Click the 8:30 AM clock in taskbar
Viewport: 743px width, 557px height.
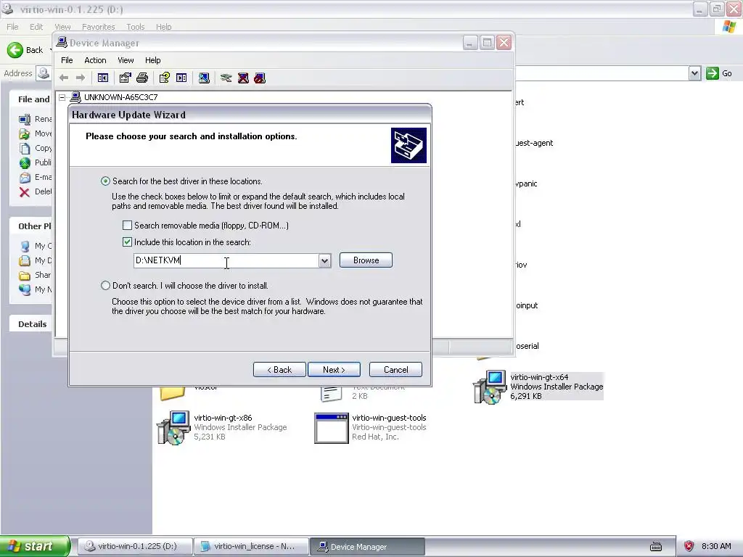pyautogui.click(x=716, y=546)
